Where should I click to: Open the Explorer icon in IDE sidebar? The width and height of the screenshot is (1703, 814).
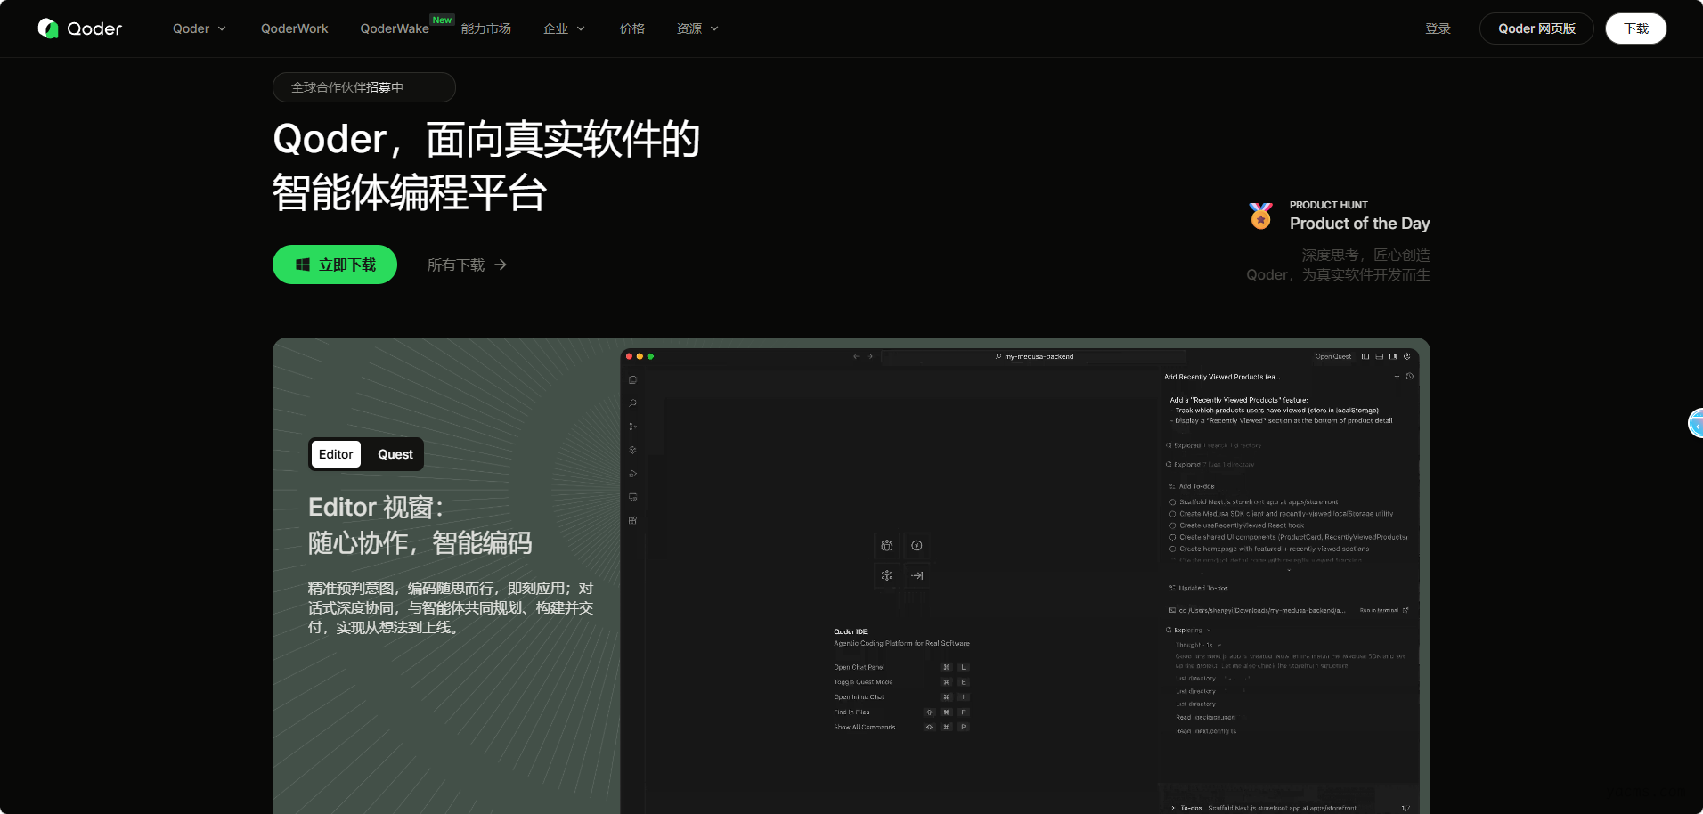point(633,380)
